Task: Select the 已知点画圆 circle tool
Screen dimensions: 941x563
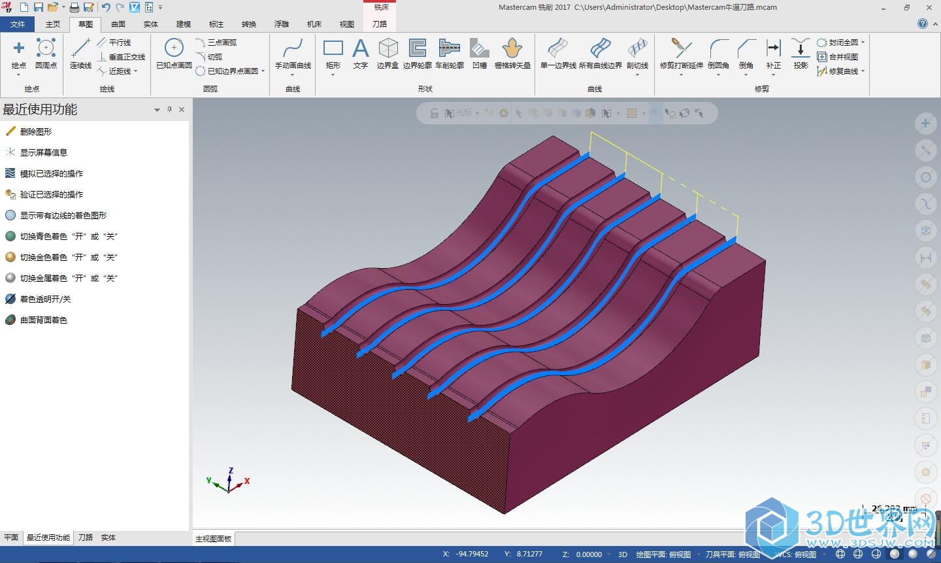Action: coord(174,52)
